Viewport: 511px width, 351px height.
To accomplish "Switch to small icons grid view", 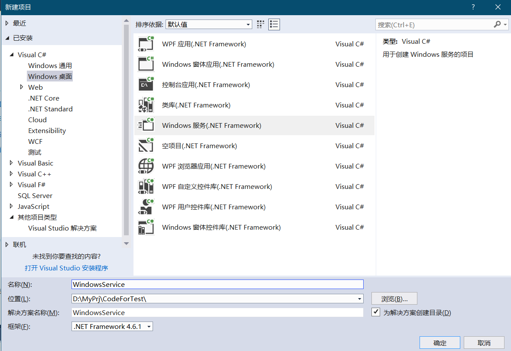I will click(x=260, y=24).
